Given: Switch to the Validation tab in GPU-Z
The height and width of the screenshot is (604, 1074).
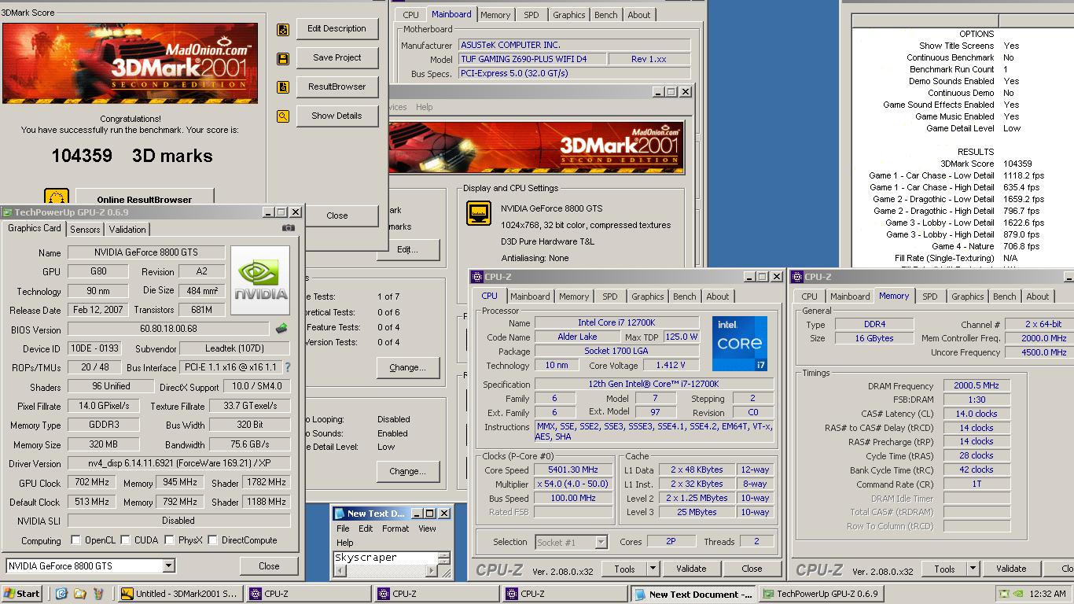Looking at the screenshot, I should pyautogui.click(x=127, y=230).
